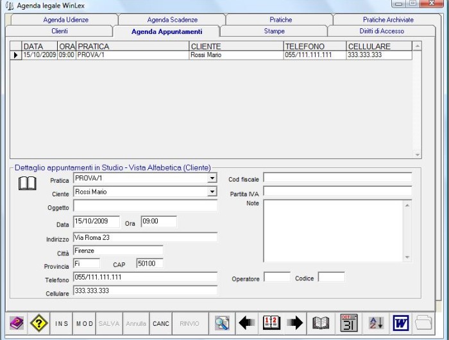449x340 pixels.
Task: Click into the Oggetto field
Action: click(145, 206)
